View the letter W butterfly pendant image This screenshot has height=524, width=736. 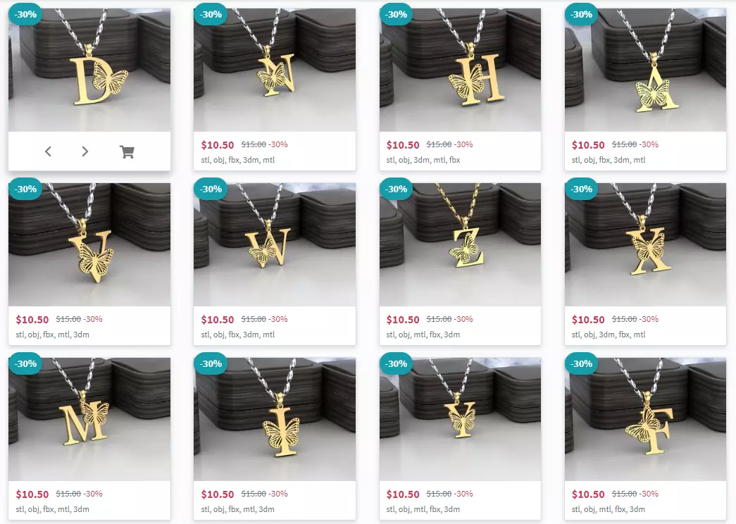point(275,244)
